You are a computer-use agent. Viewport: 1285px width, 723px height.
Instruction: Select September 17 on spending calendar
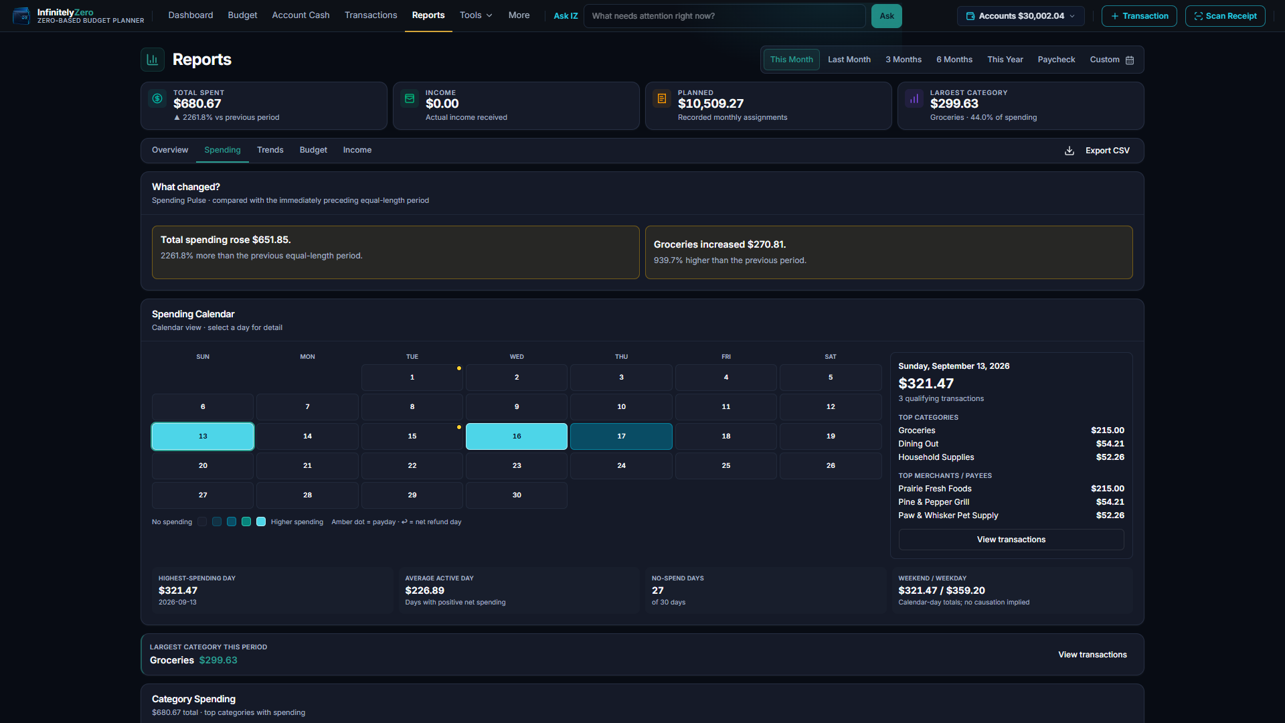point(621,436)
